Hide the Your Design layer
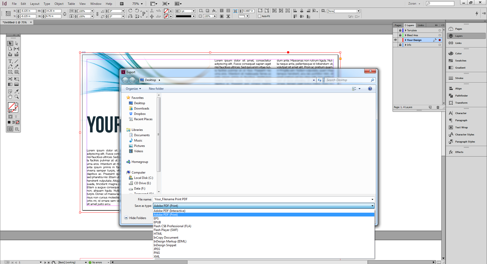 [396, 40]
